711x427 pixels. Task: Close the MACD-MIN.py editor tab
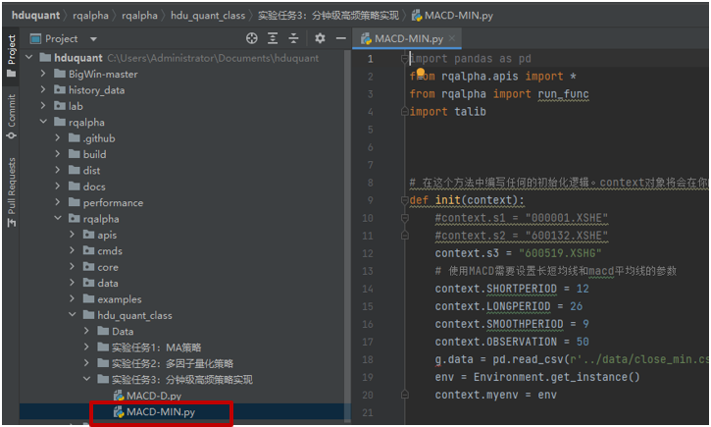[452, 38]
